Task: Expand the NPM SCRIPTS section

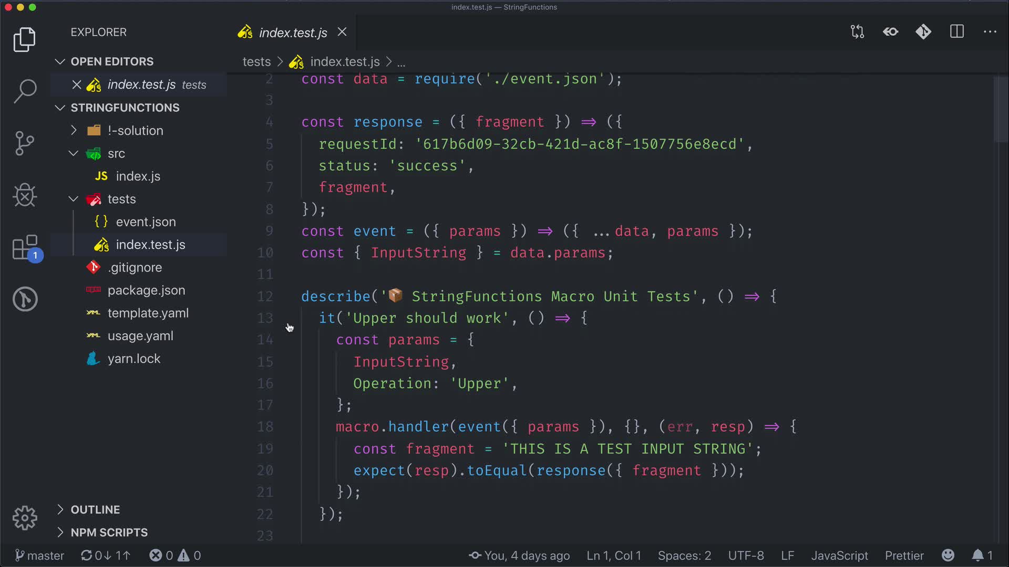Action: click(x=109, y=532)
